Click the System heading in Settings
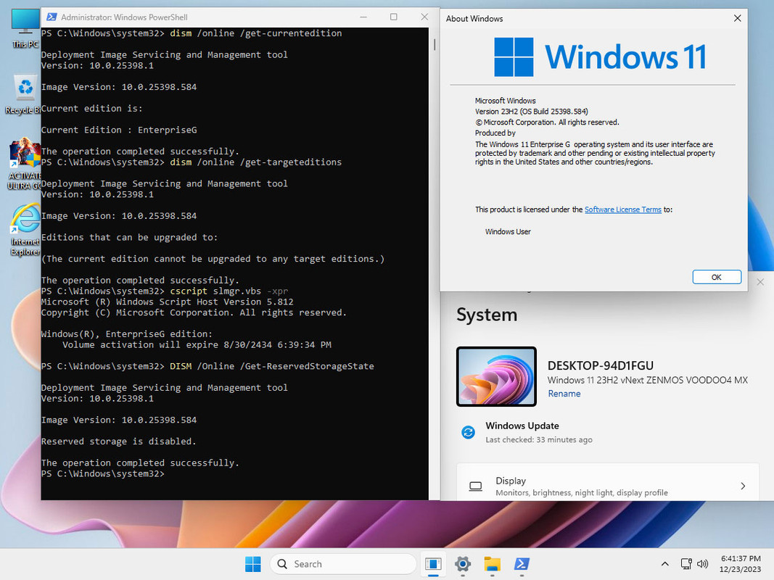Screen dimensions: 774x580 487,315
